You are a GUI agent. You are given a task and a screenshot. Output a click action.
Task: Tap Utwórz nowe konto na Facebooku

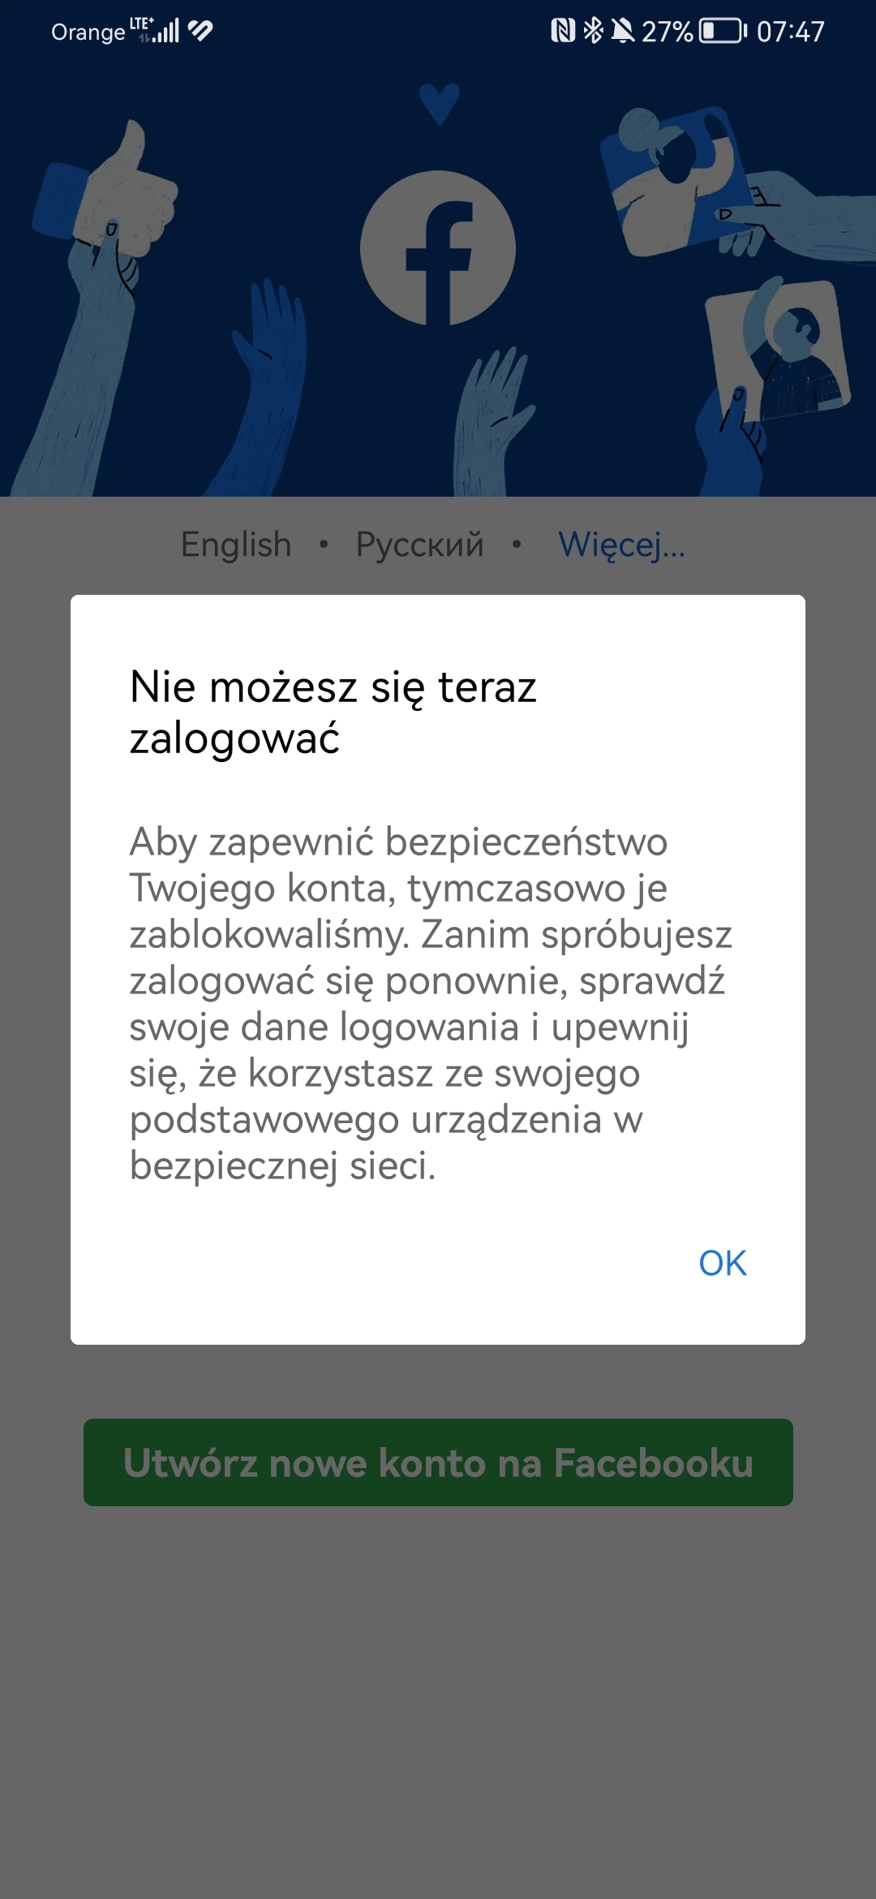pyautogui.click(x=438, y=1462)
